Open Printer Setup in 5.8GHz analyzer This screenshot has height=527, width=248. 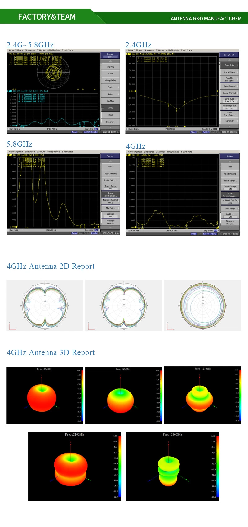(110, 180)
